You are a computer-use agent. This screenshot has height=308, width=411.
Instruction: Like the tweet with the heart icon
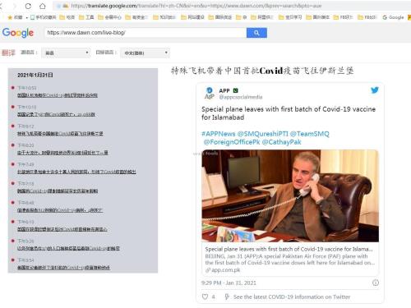tap(205, 297)
